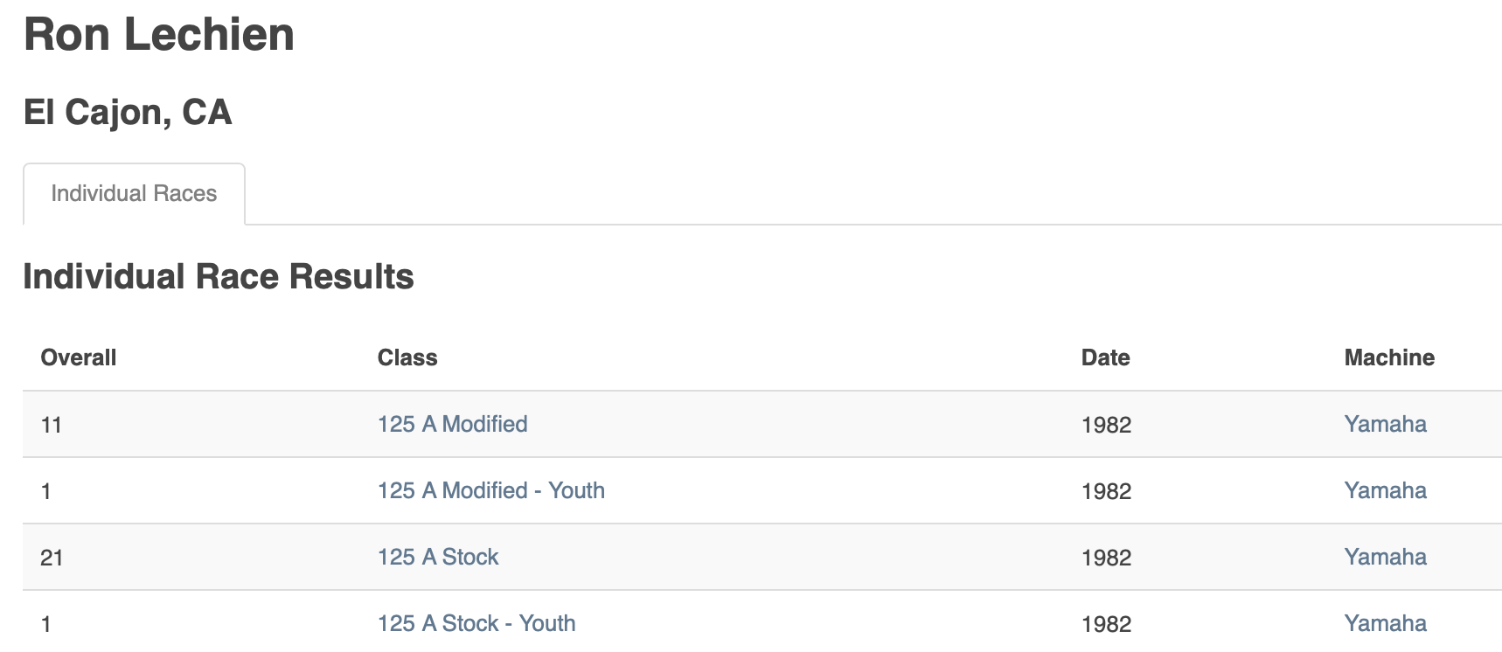Open the 125 A Stock class link
1502x652 pixels.
coord(437,557)
